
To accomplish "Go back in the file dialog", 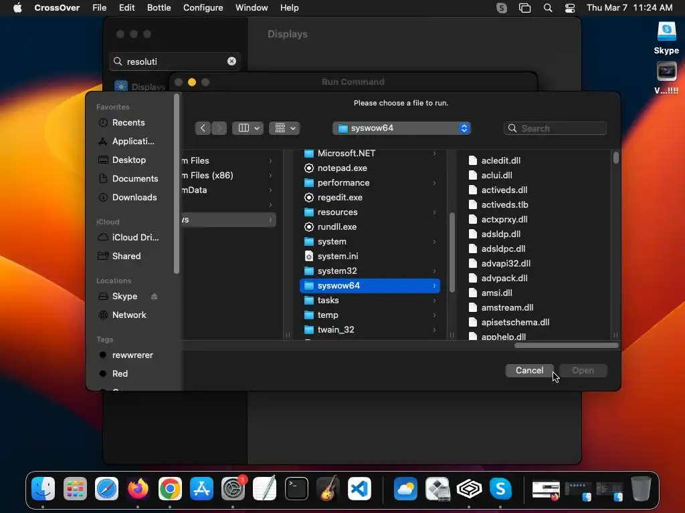I will click(203, 128).
